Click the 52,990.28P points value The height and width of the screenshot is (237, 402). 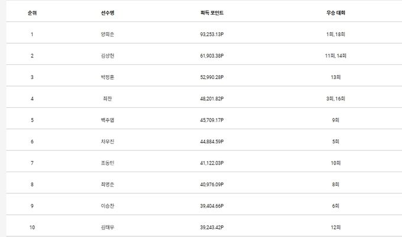point(212,77)
